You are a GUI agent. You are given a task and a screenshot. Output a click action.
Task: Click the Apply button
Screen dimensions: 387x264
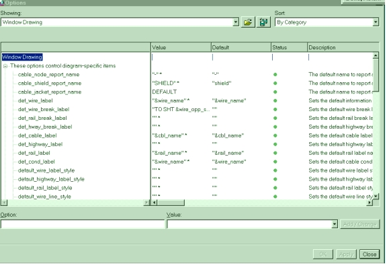(x=346, y=254)
